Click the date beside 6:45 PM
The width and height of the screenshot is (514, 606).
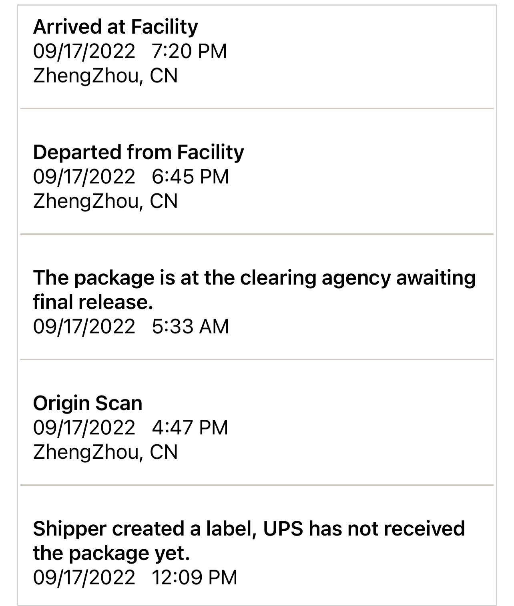(84, 177)
